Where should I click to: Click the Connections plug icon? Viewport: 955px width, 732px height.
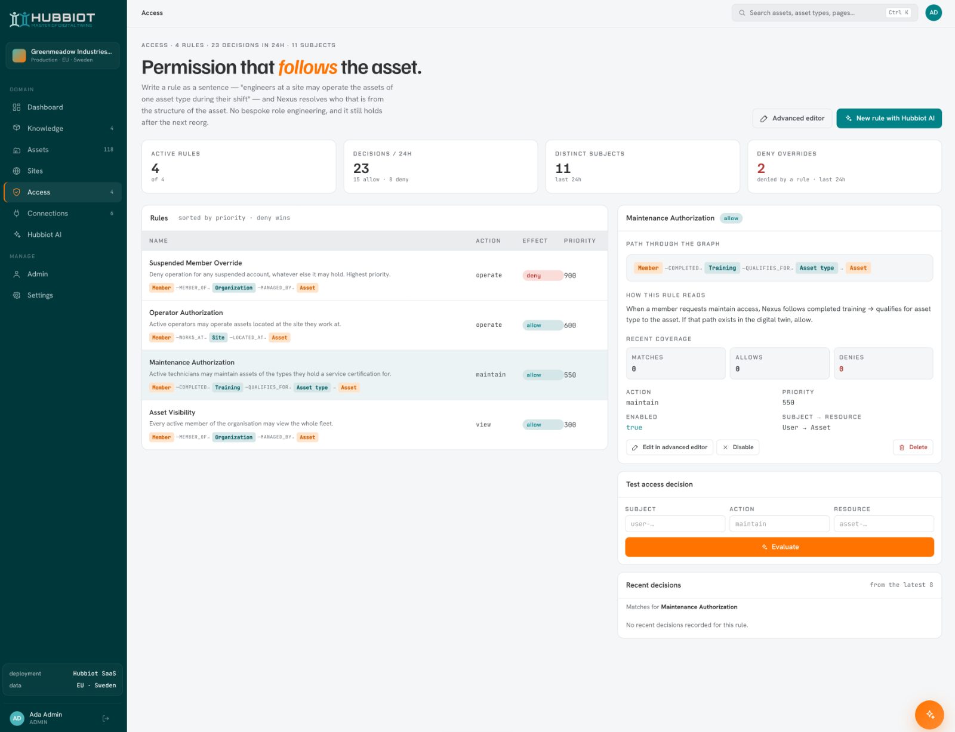[x=17, y=214]
